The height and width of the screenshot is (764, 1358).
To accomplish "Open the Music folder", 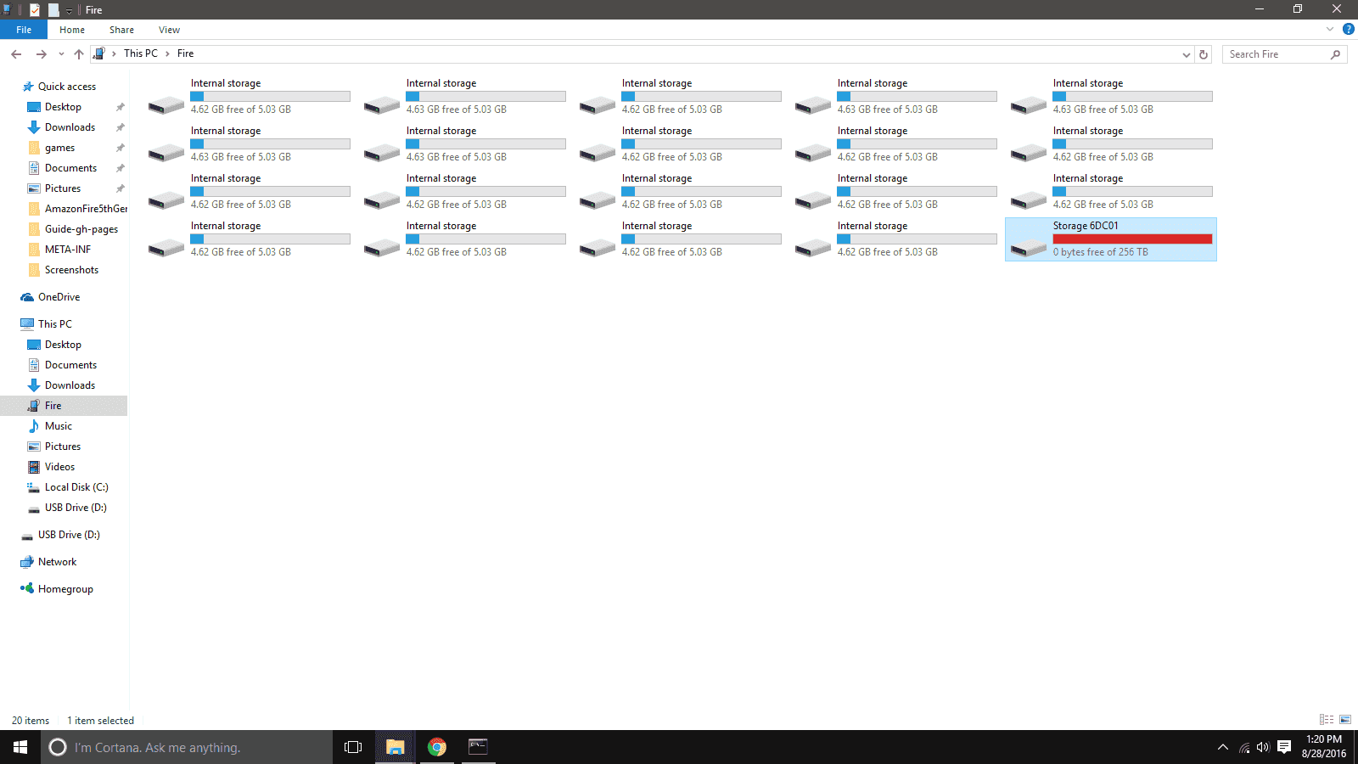I will tap(58, 426).
